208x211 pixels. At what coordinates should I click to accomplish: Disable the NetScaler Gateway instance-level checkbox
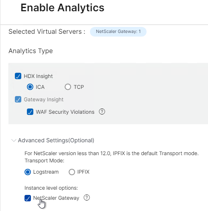tap(28, 198)
